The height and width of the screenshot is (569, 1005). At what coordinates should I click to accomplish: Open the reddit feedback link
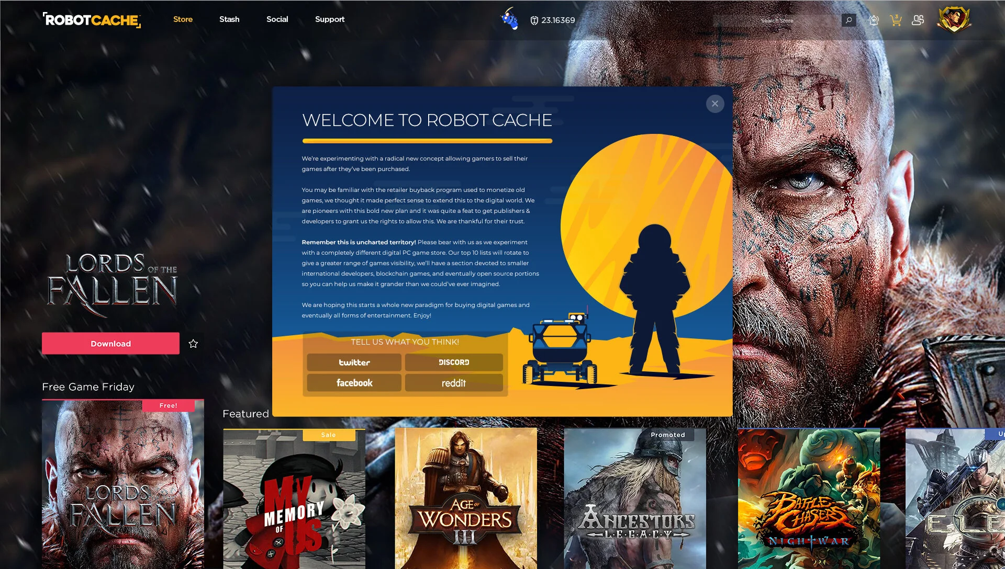coord(453,383)
